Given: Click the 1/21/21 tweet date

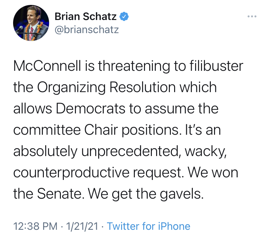Looking at the screenshot, I should click(x=82, y=226).
